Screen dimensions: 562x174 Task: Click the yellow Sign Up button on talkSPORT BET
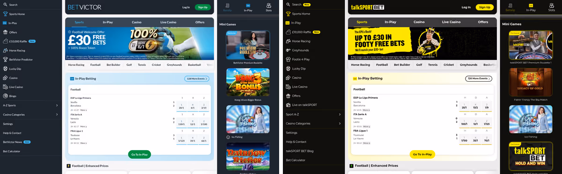(x=485, y=7)
